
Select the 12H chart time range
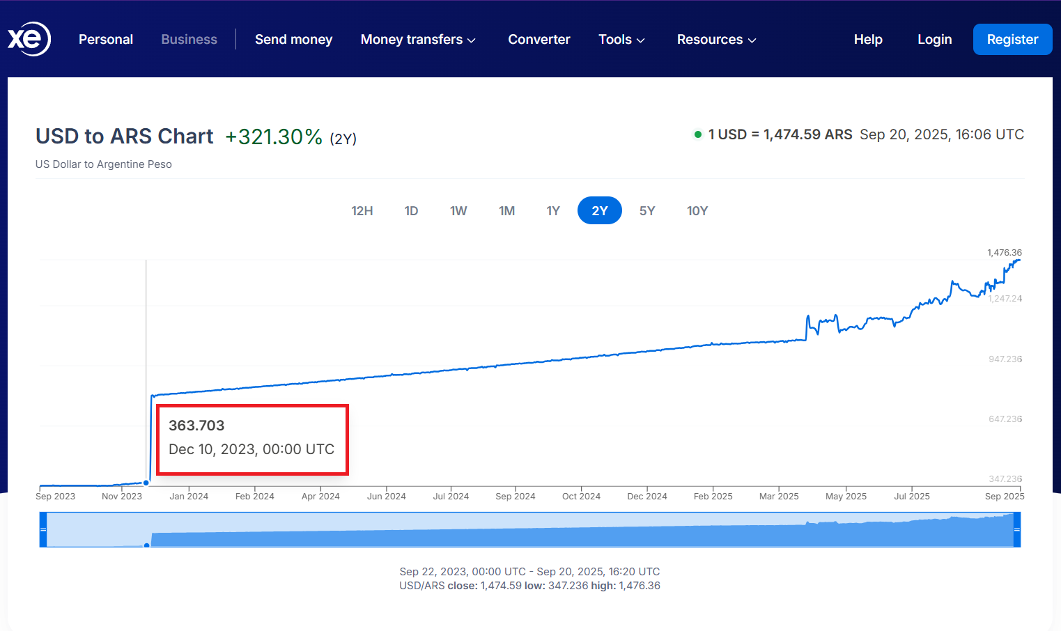click(x=362, y=211)
